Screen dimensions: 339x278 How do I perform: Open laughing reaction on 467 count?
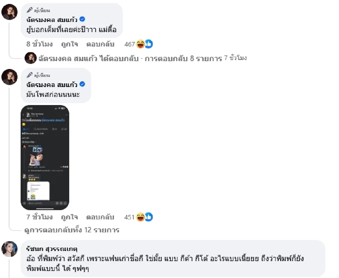coord(140,44)
